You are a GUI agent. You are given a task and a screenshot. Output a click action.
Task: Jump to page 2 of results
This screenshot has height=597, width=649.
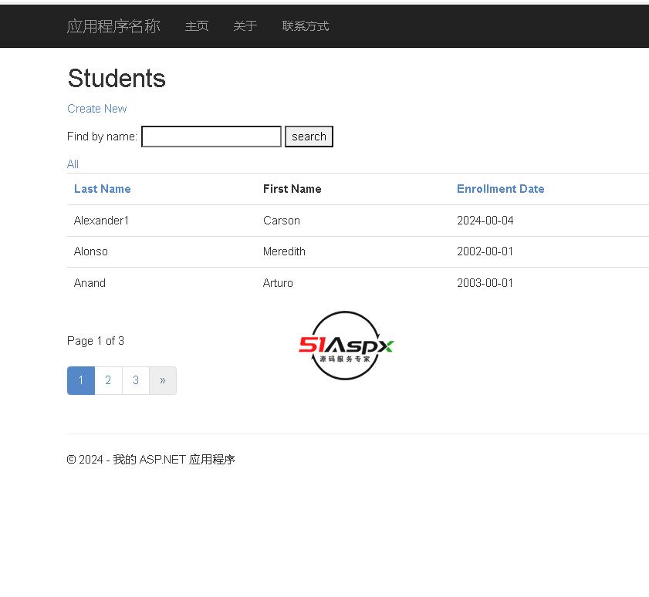pyautogui.click(x=108, y=380)
